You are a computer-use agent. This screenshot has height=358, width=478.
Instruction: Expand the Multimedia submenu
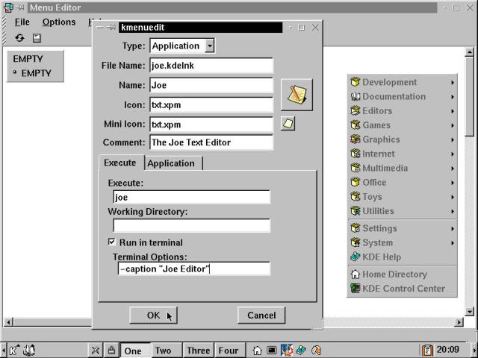click(403, 168)
